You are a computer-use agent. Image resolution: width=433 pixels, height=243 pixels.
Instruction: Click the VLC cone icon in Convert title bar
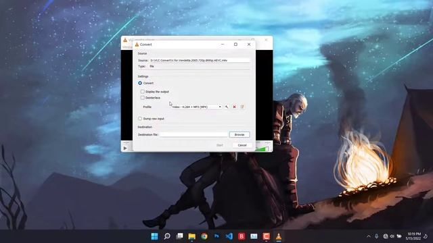pos(137,45)
